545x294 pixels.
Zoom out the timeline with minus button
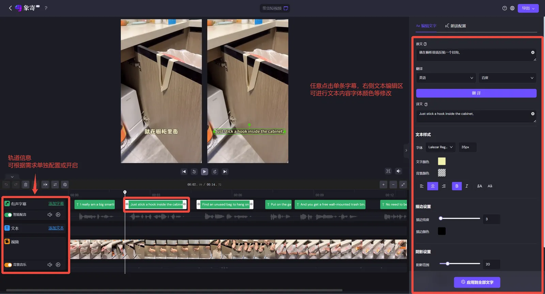(393, 185)
